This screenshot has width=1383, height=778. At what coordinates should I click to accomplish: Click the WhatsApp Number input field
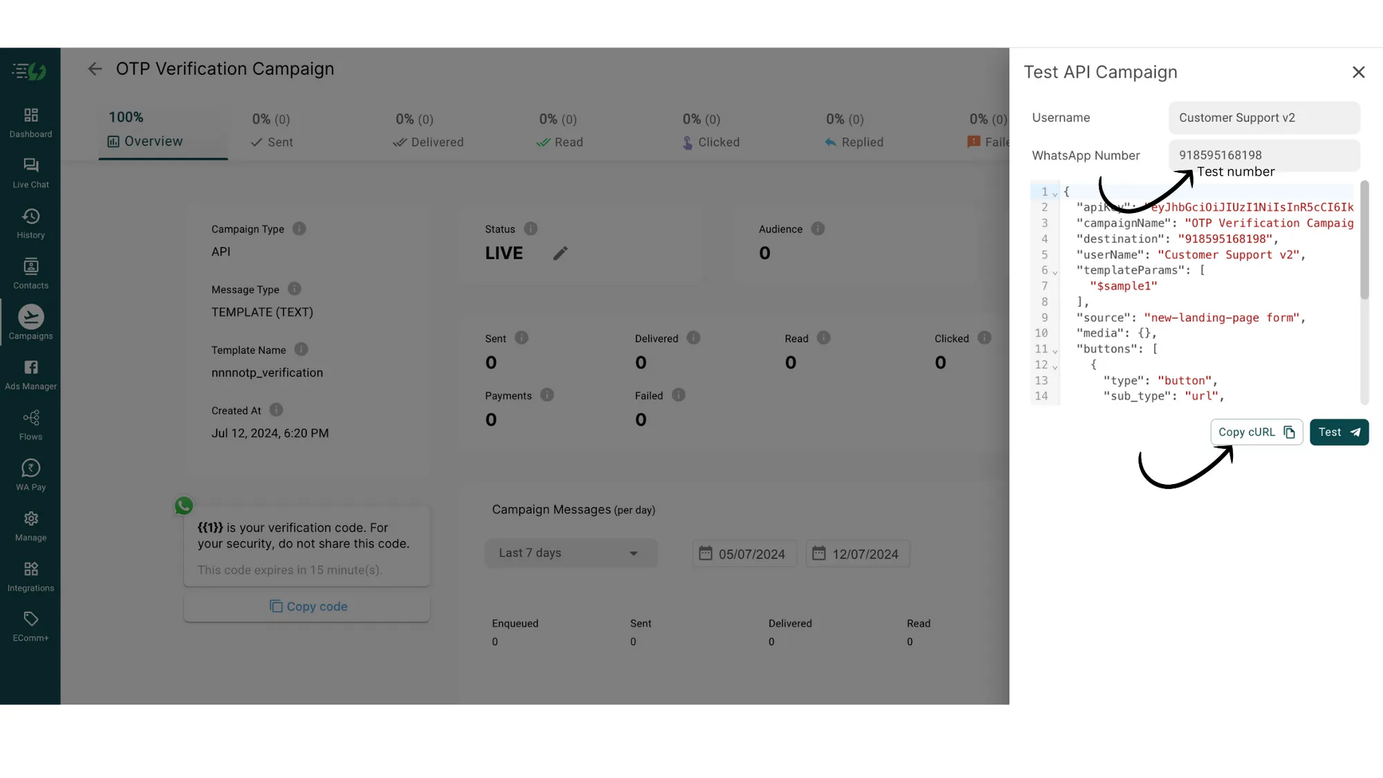click(x=1264, y=156)
